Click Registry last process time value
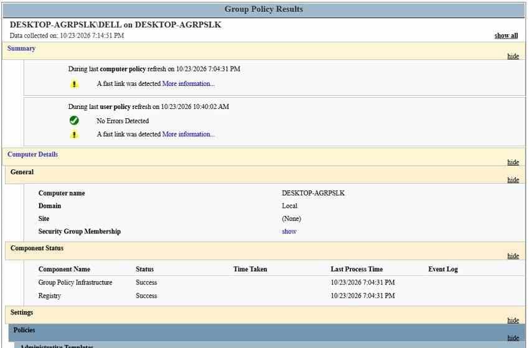 click(363, 296)
